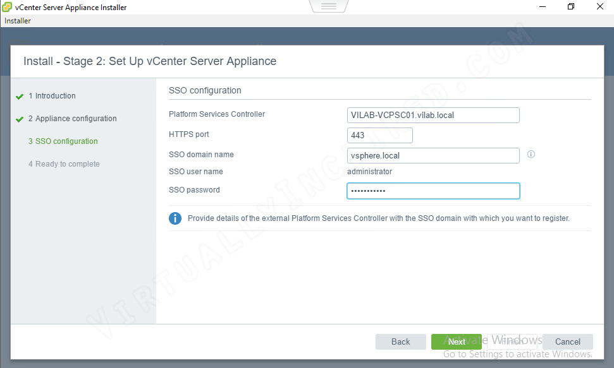The image size is (614, 368).
Task: Click the green Next button
Action: tap(456, 341)
